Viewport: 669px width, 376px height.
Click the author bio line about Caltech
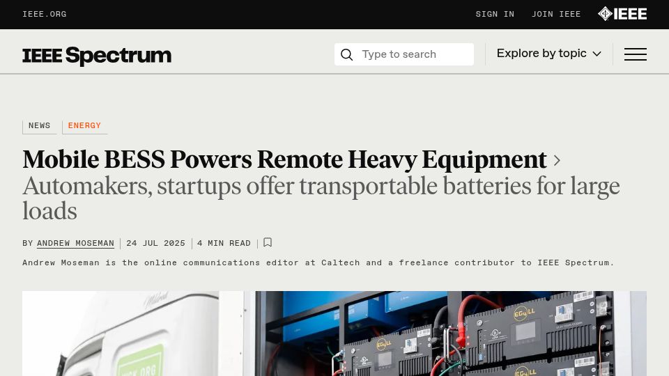[318, 263]
